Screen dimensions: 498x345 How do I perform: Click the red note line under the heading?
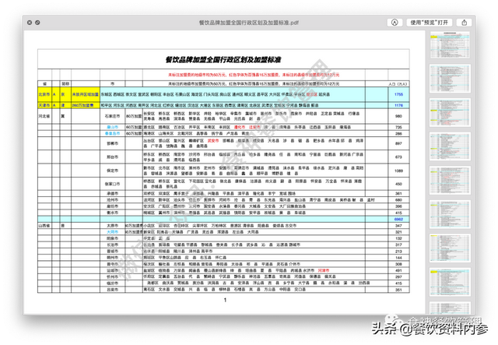[x=254, y=75]
